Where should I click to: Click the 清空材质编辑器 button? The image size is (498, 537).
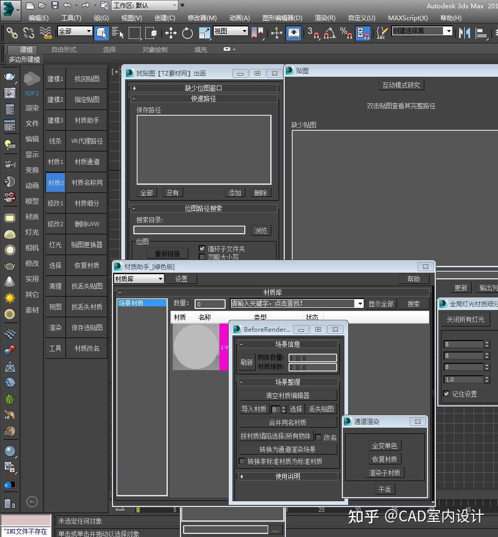[x=287, y=395]
